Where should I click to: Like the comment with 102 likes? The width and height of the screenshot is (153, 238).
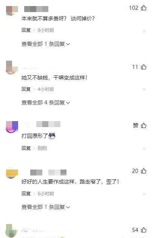pyautogui.click(x=144, y=8)
